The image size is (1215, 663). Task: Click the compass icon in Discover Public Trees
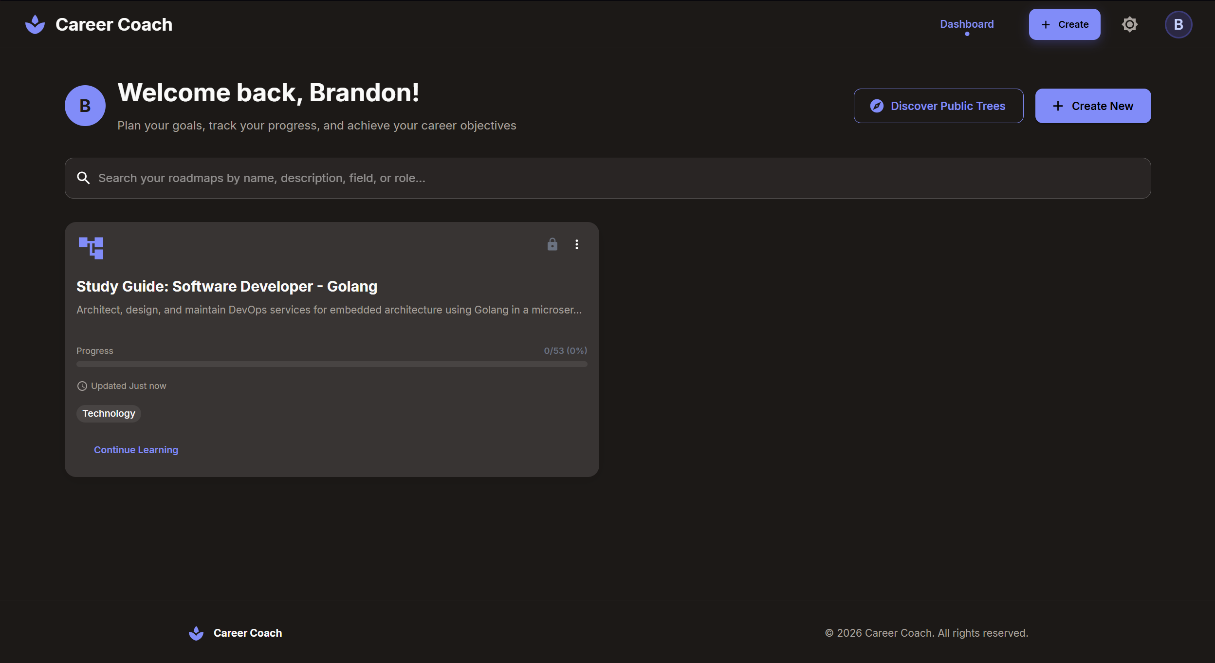[877, 106]
